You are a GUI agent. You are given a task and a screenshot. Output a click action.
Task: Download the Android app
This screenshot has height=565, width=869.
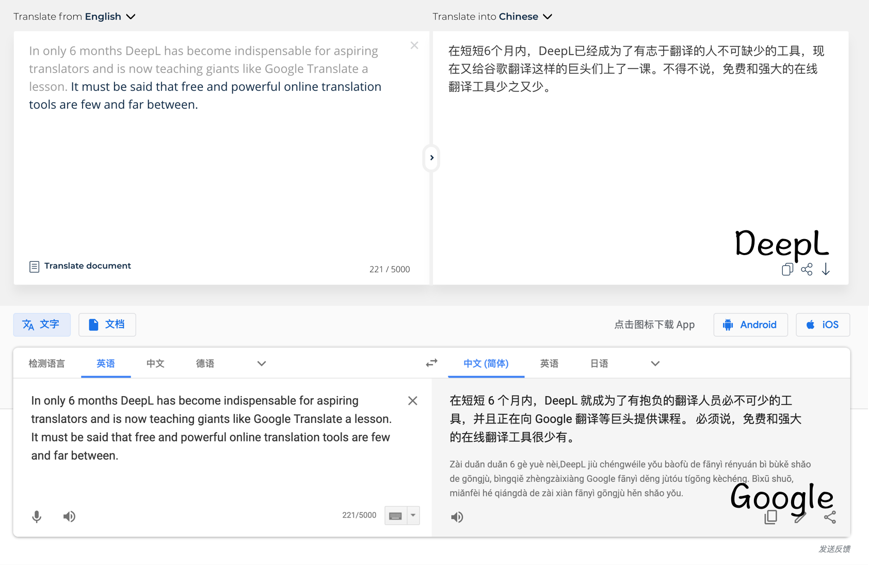[750, 324]
